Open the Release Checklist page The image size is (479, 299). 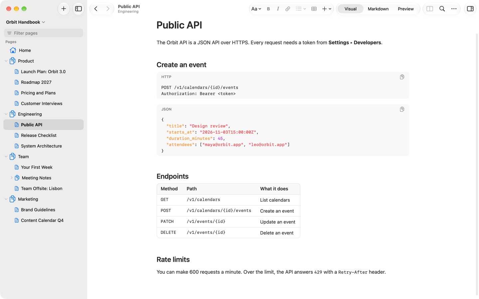pos(43,135)
